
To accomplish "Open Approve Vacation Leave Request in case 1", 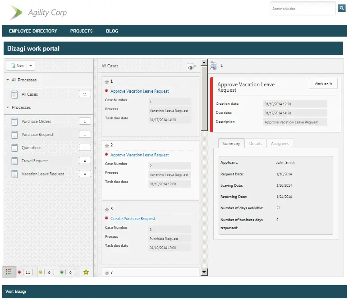I will coord(140,91).
